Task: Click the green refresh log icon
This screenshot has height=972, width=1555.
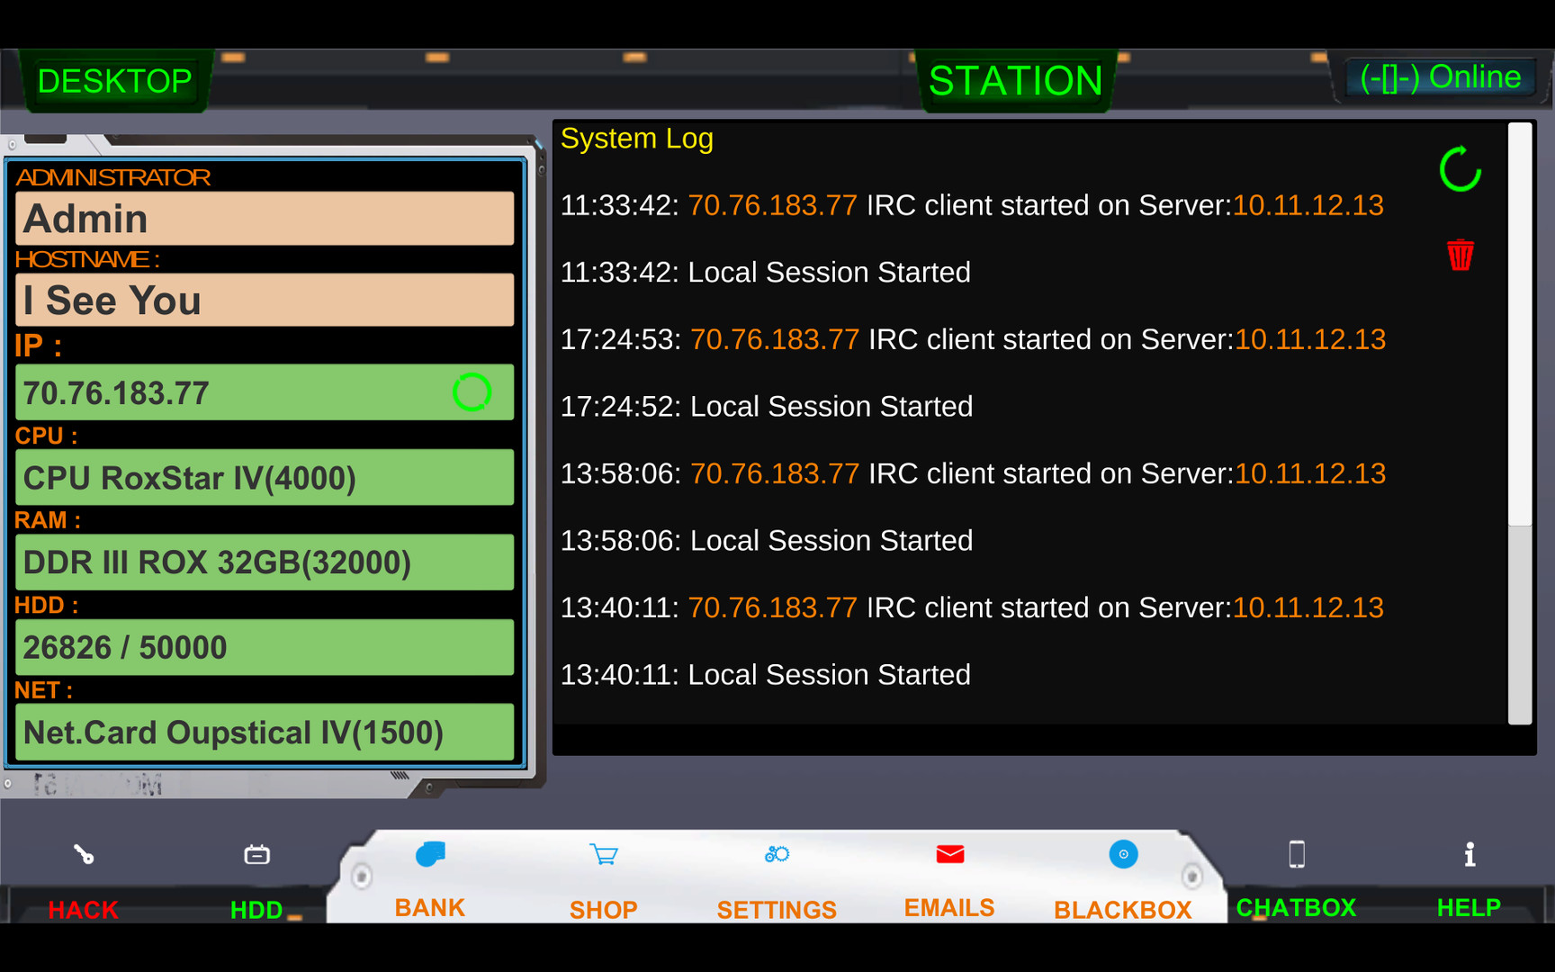Action: coord(1460,169)
